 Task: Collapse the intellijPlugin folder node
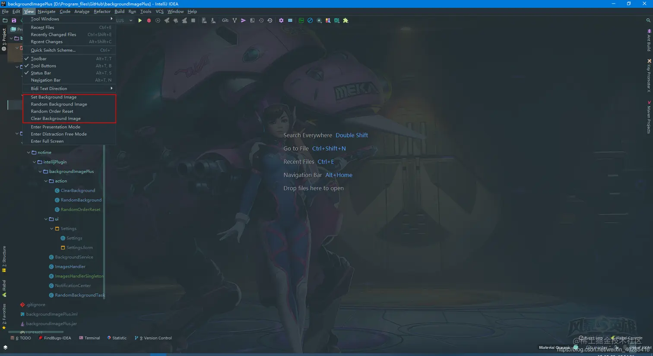[x=35, y=162]
